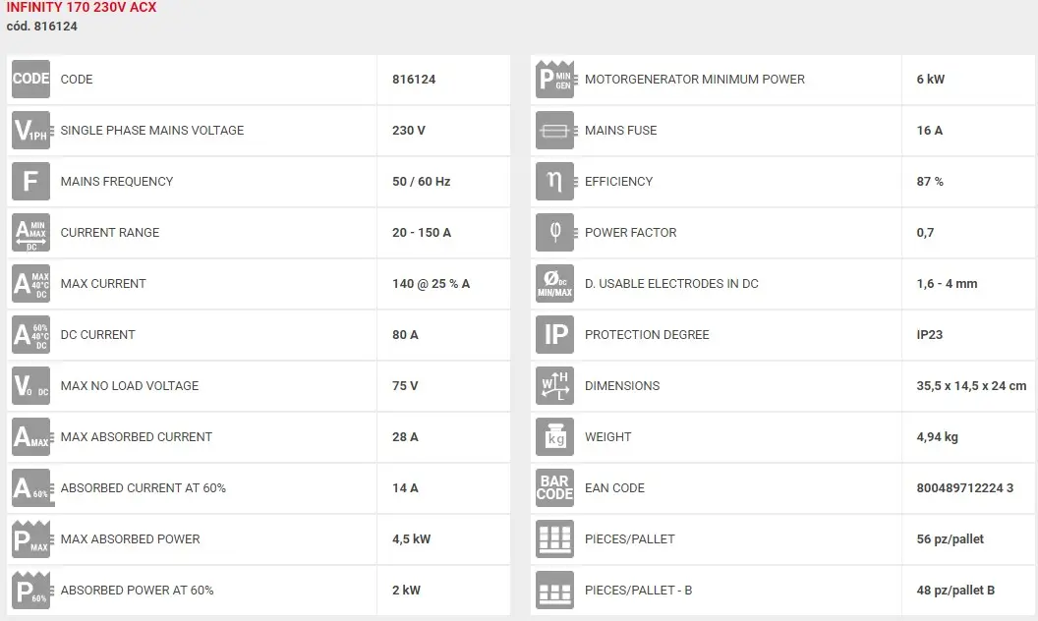This screenshot has height=621, width=1038.
Task: Click the max current icon
Action: point(30,283)
